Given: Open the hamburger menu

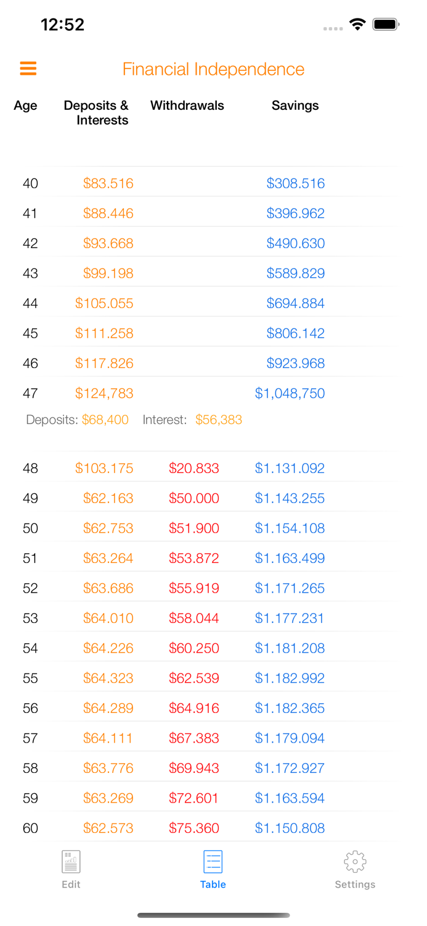Looking at the screenshot, I should pyautogui.click(x=28, y=69).
